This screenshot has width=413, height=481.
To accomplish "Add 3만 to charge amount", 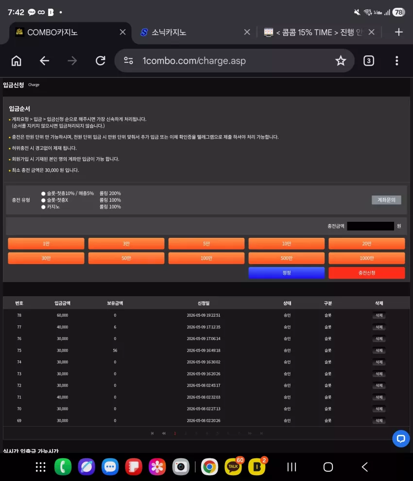I will point(126,244).
